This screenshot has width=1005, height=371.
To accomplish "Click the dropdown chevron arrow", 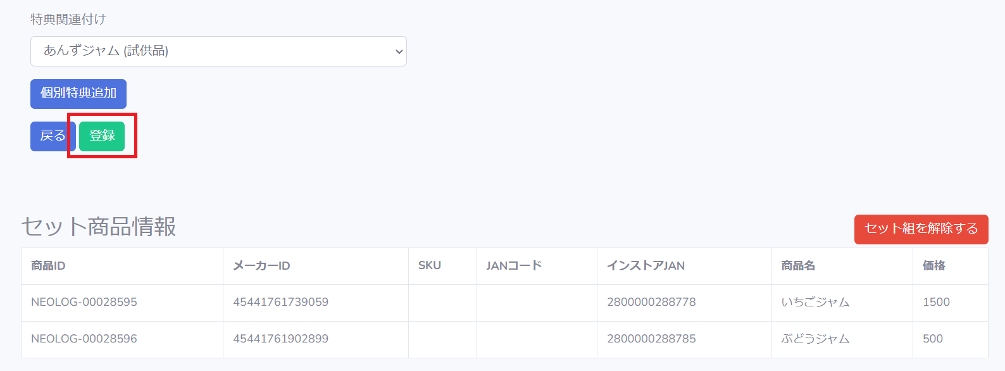I will (399, 52).
